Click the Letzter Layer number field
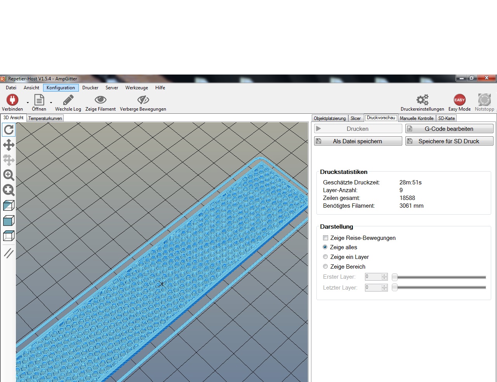 click(x=373, y=288)
